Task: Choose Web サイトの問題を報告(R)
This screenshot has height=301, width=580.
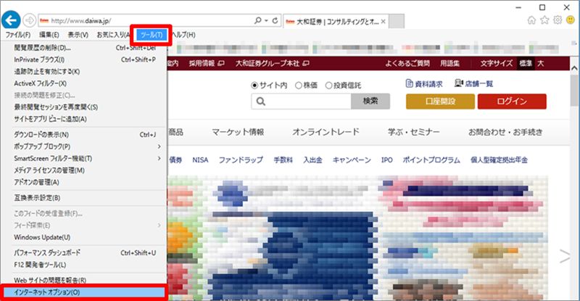Action: pyautogui.click(x=84, y=280)
